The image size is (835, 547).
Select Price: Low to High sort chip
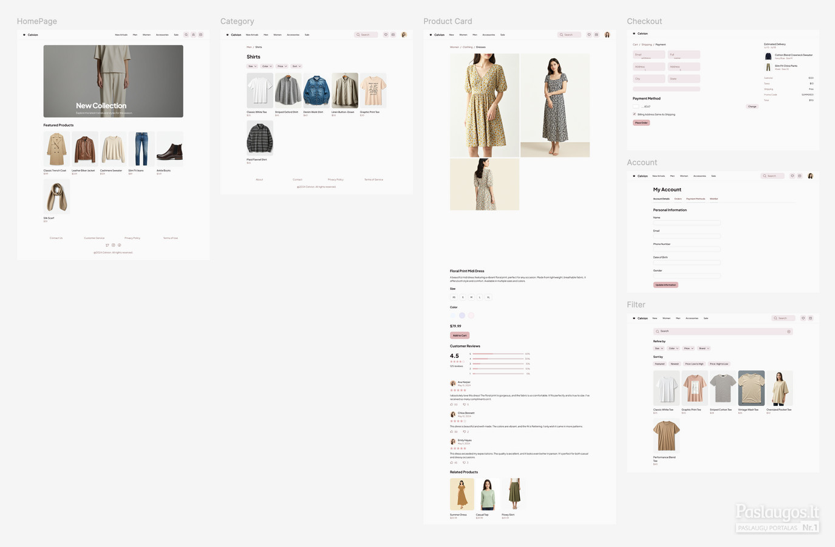coord(694,363)
